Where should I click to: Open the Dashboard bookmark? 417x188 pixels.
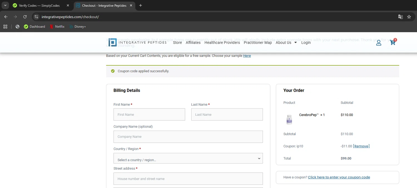(x=34, y=27)
